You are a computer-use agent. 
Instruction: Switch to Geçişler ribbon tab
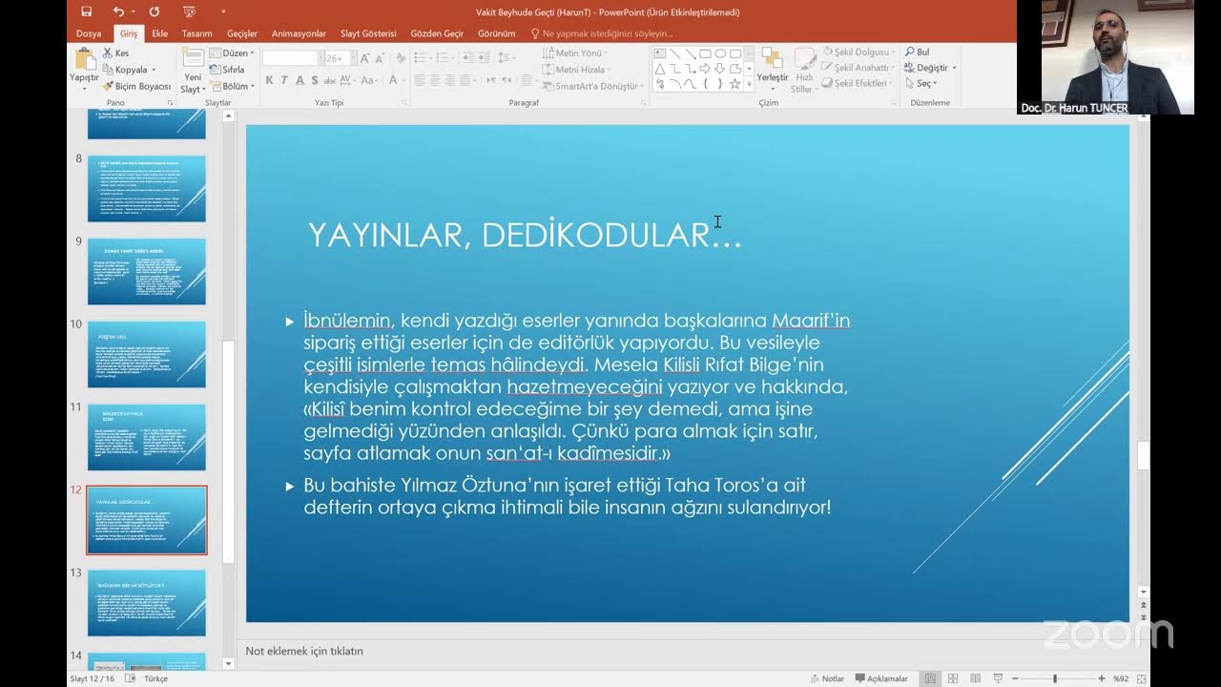pos(242,33)
